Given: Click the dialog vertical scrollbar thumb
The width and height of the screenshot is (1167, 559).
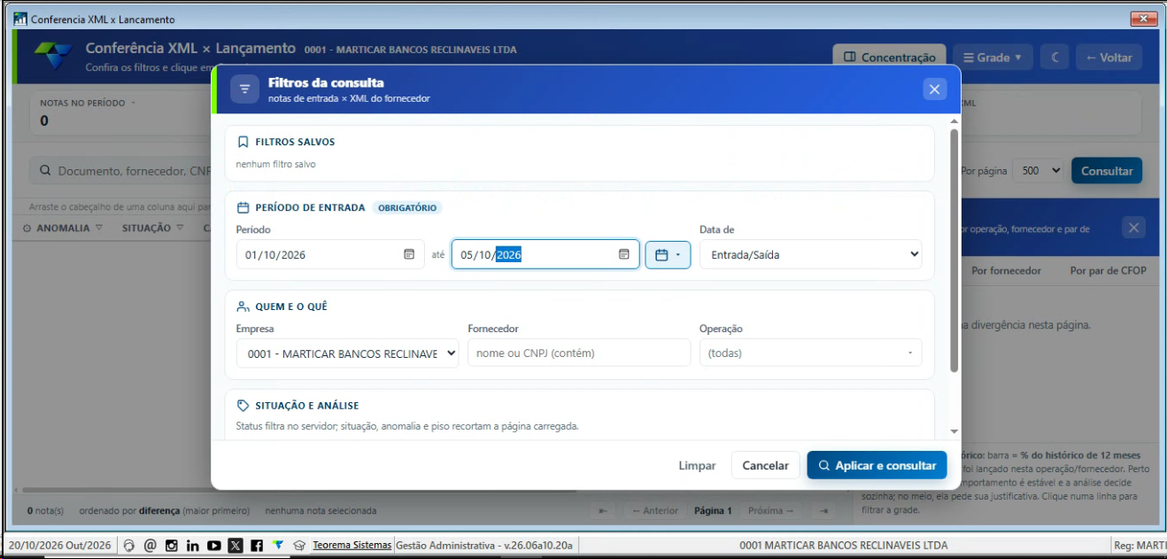Looking at the screenshot, I should point(954,251).
